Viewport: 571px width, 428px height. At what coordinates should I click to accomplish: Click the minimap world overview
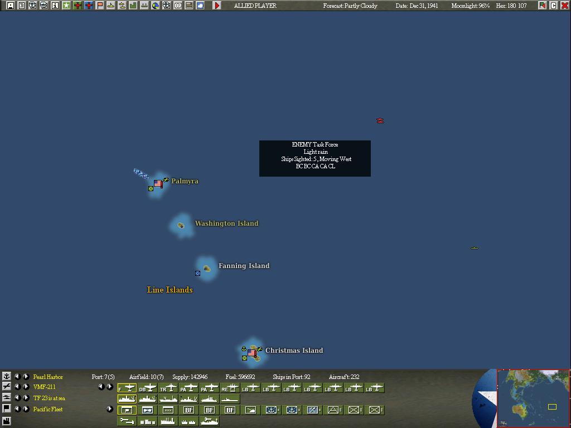533,398
